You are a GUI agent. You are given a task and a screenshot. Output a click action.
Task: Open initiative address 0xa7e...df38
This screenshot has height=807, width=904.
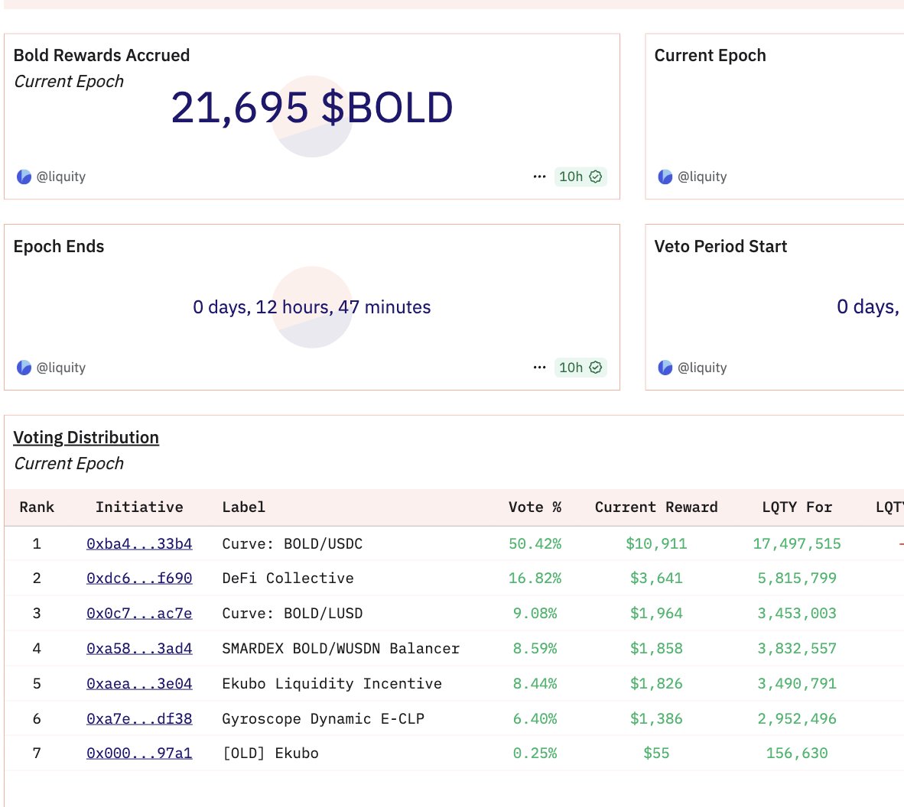point(139,718)
